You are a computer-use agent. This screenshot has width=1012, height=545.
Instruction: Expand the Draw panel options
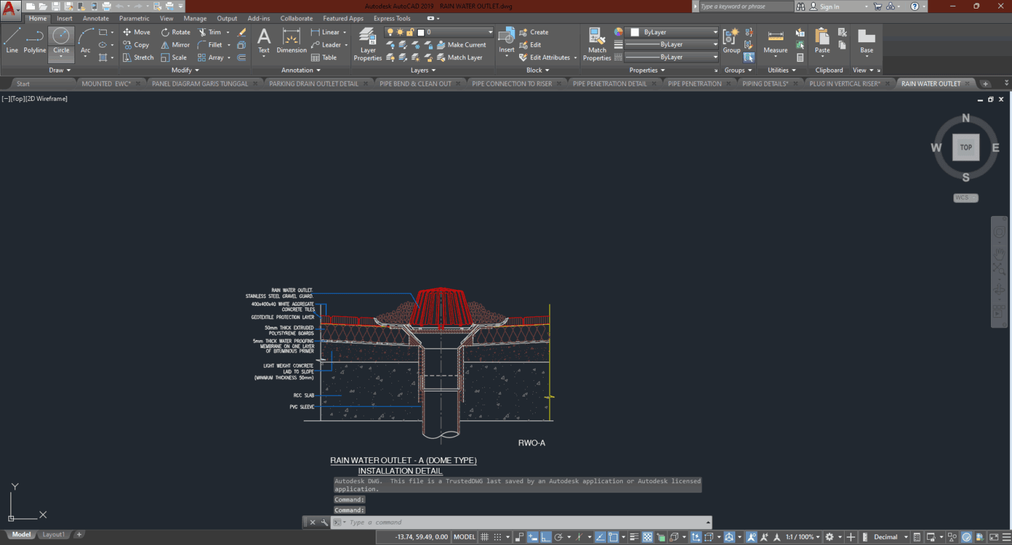click(59, 70)
